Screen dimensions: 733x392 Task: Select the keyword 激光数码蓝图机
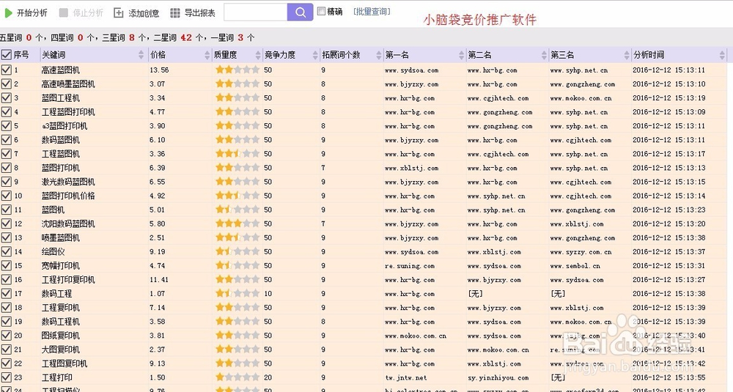pos(67,181)
